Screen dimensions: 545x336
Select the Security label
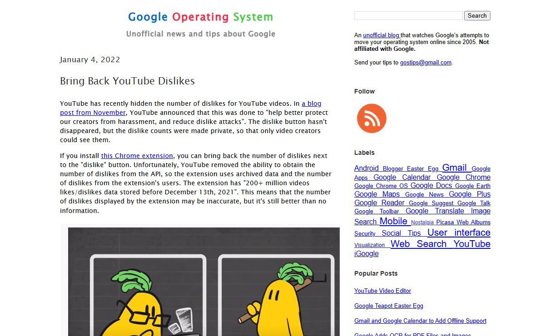click(x=365, y=234)
